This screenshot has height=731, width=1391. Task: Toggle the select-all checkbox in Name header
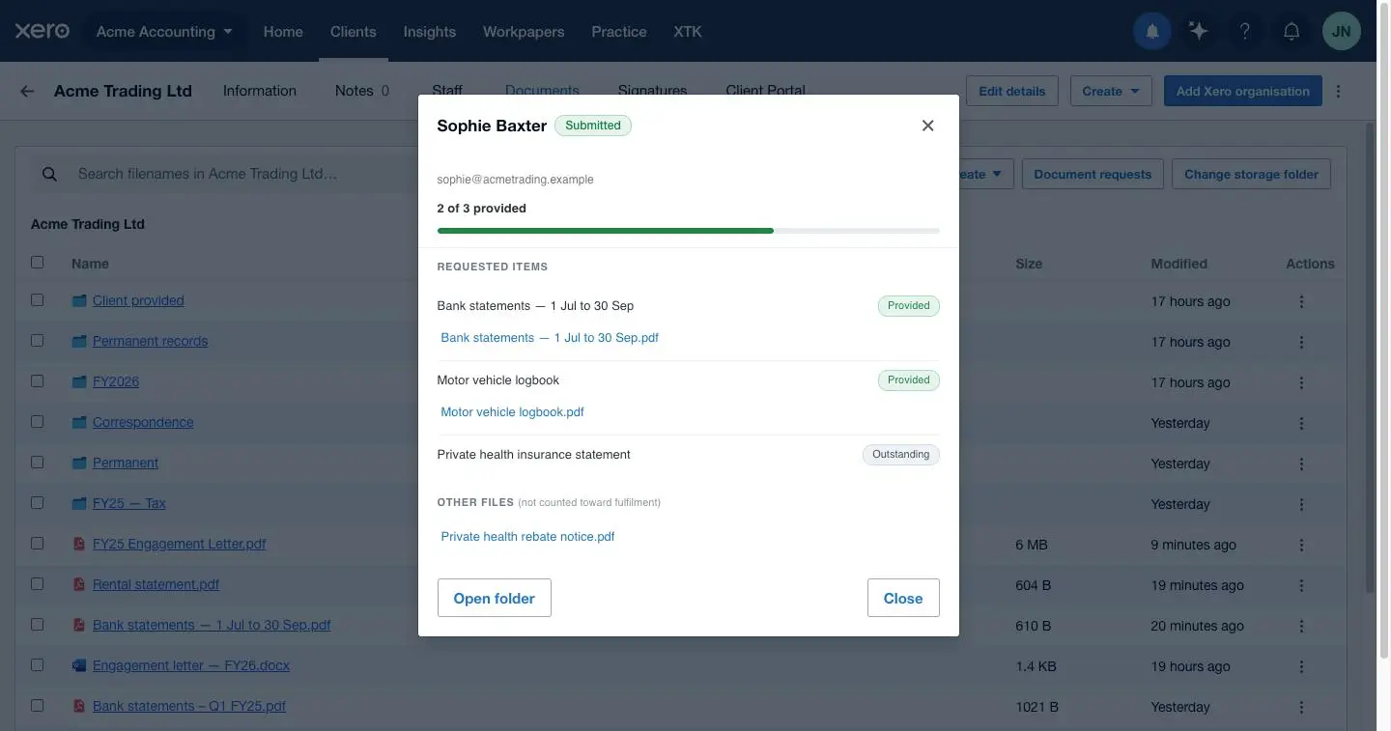pos(37,262)
